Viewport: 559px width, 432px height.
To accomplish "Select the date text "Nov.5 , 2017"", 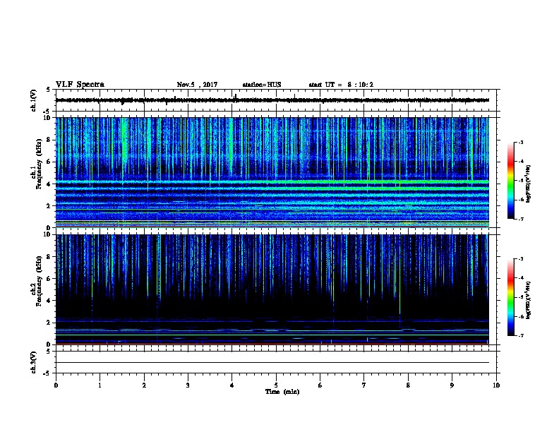I will coord(197,85).
